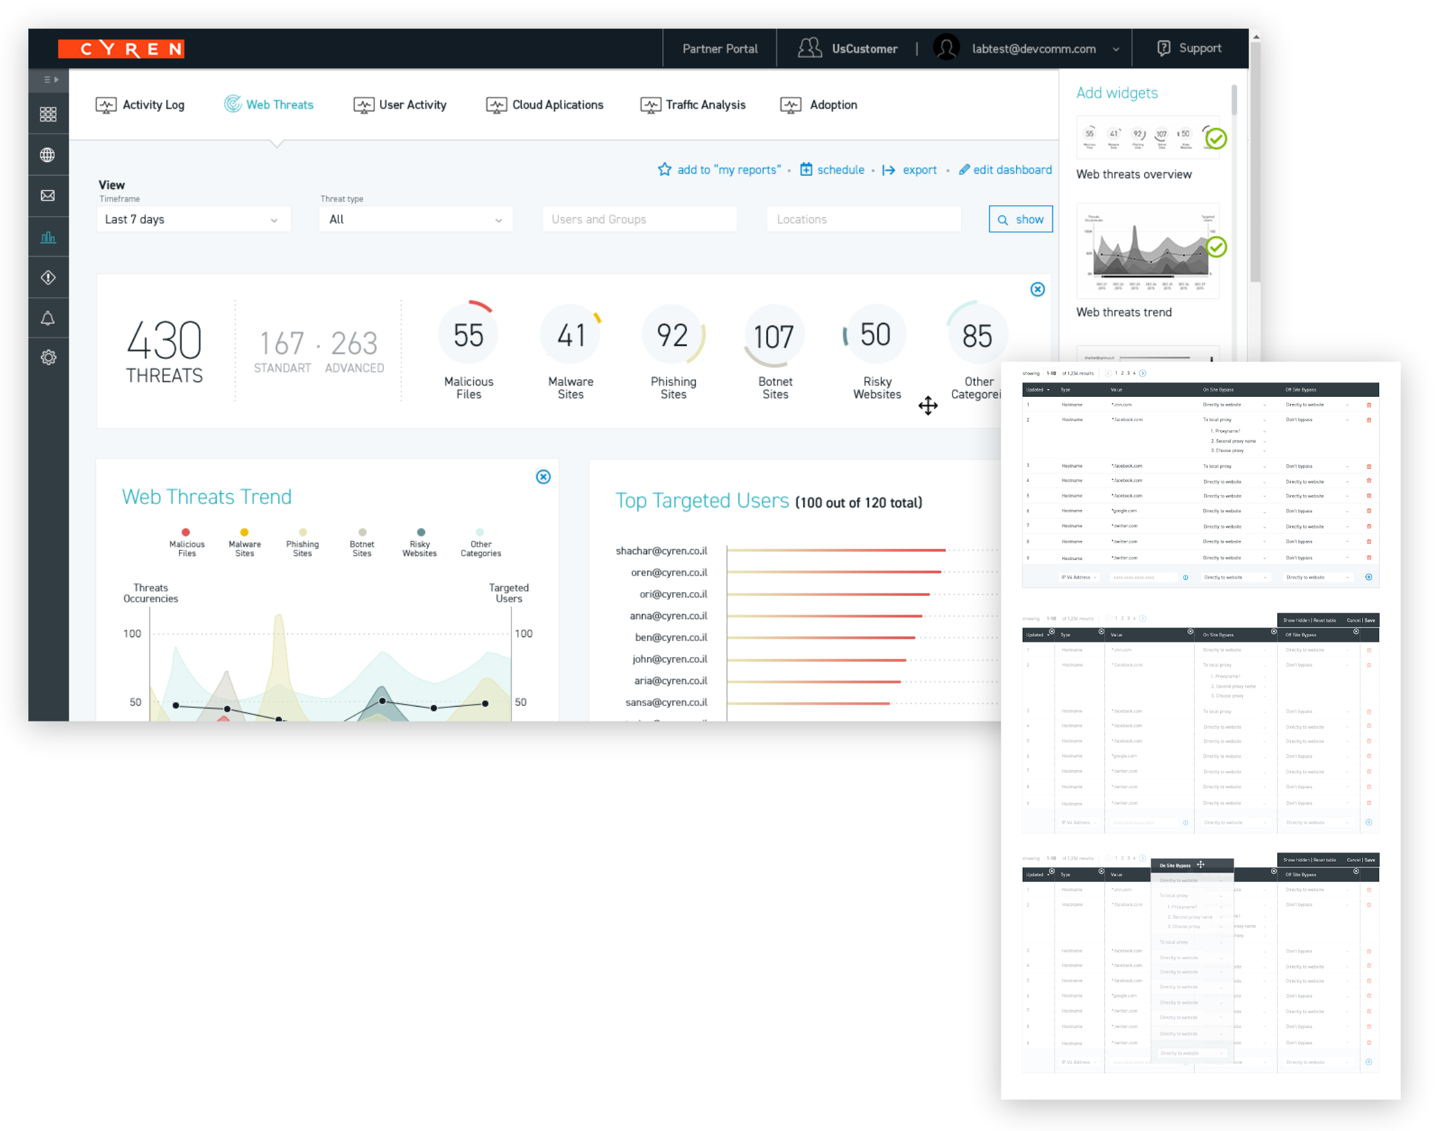Image resolution: width=1435 pixels, height=1131 pixels.
Task: Click the user avatar beside labtest@devcomm.com
Action: point(946,48)
